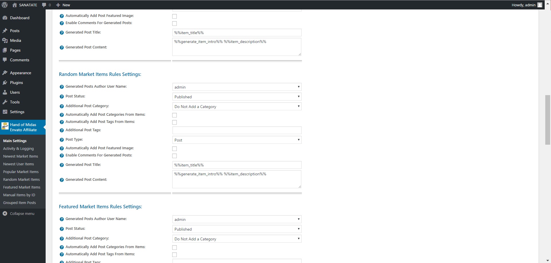
Task: Click help icon next to Random rules Post Type
Action: 62,140
